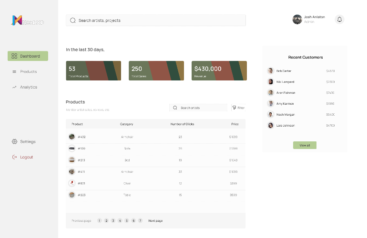This screenshot has width=367, height=238.
Task: Click the 12 clicks value
Action: (x=180, y=183)
